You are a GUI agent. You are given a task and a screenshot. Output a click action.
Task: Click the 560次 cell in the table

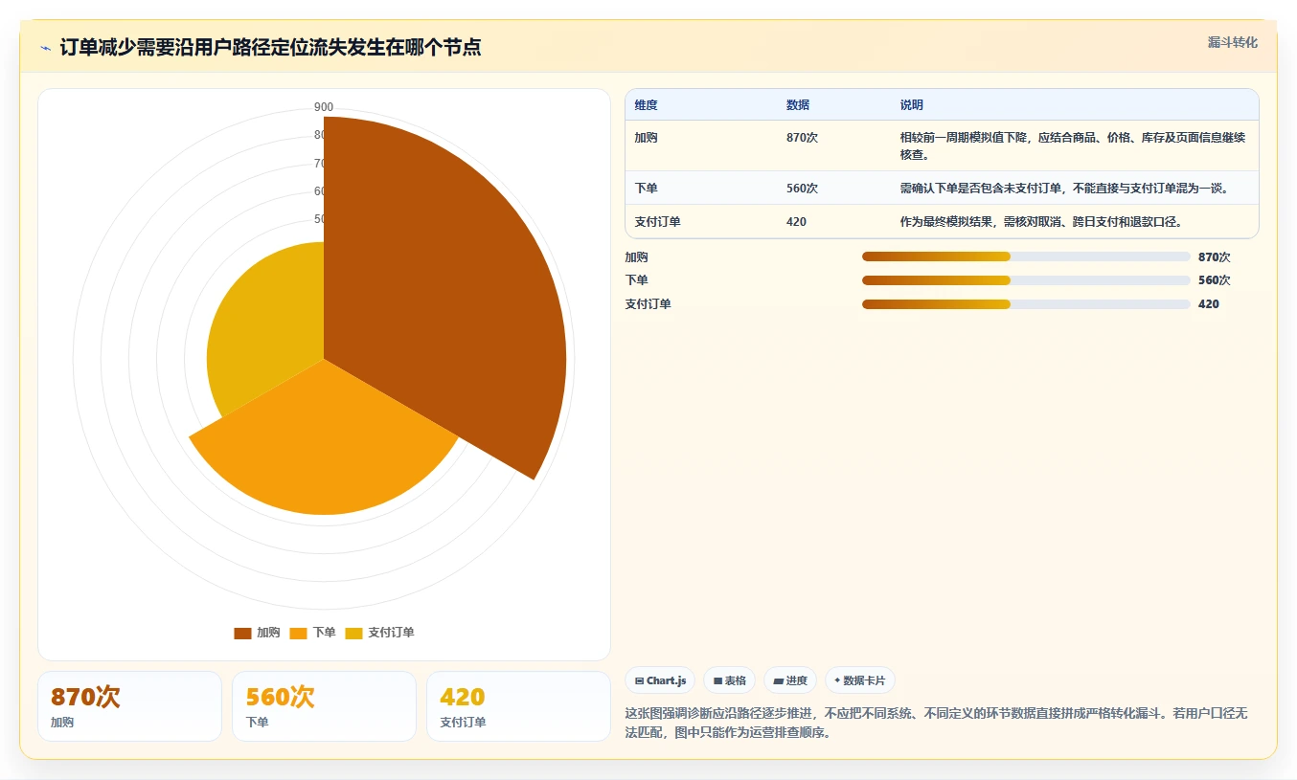coord(802,189)
